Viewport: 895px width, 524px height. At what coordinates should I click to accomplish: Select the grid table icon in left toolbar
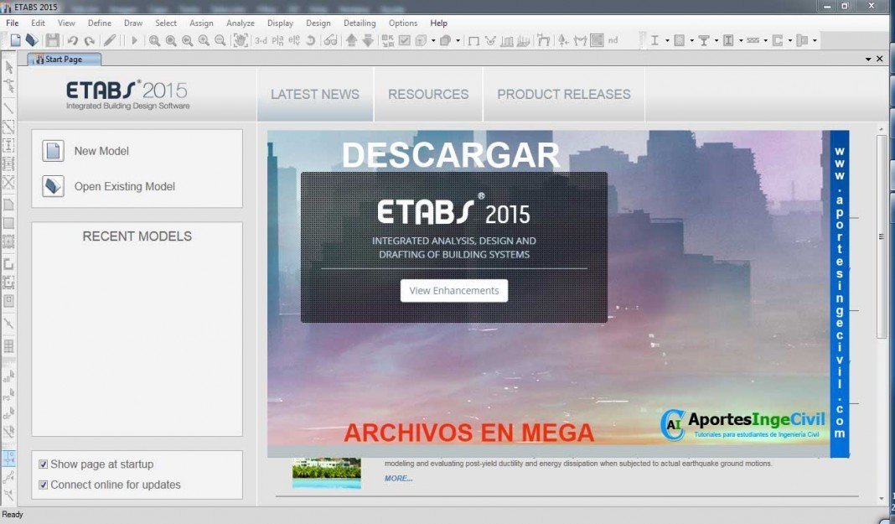pyautogui.click(x=8, y=346)
